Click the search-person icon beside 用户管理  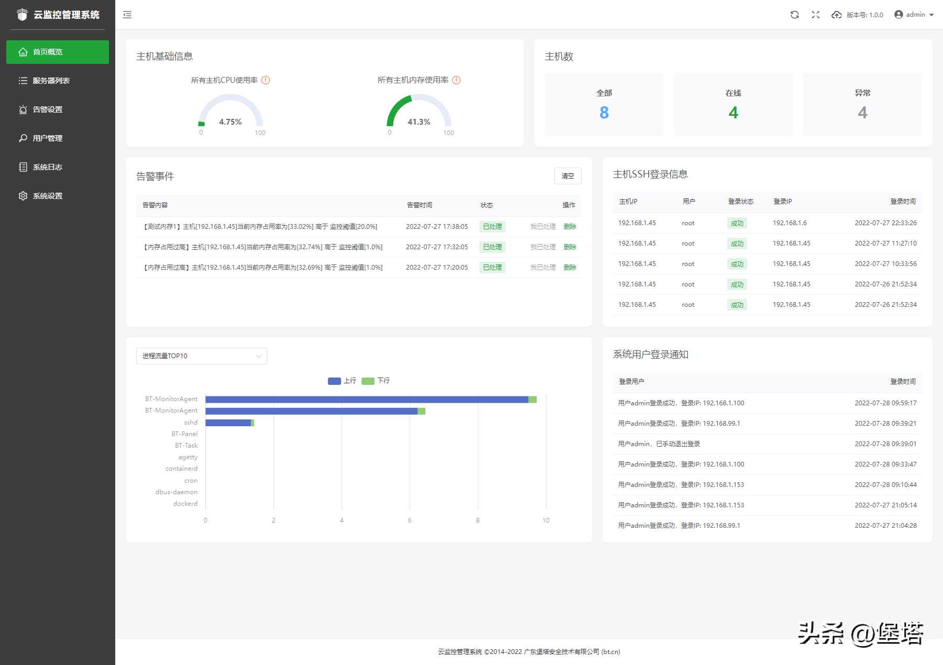(x=23, y=138)
